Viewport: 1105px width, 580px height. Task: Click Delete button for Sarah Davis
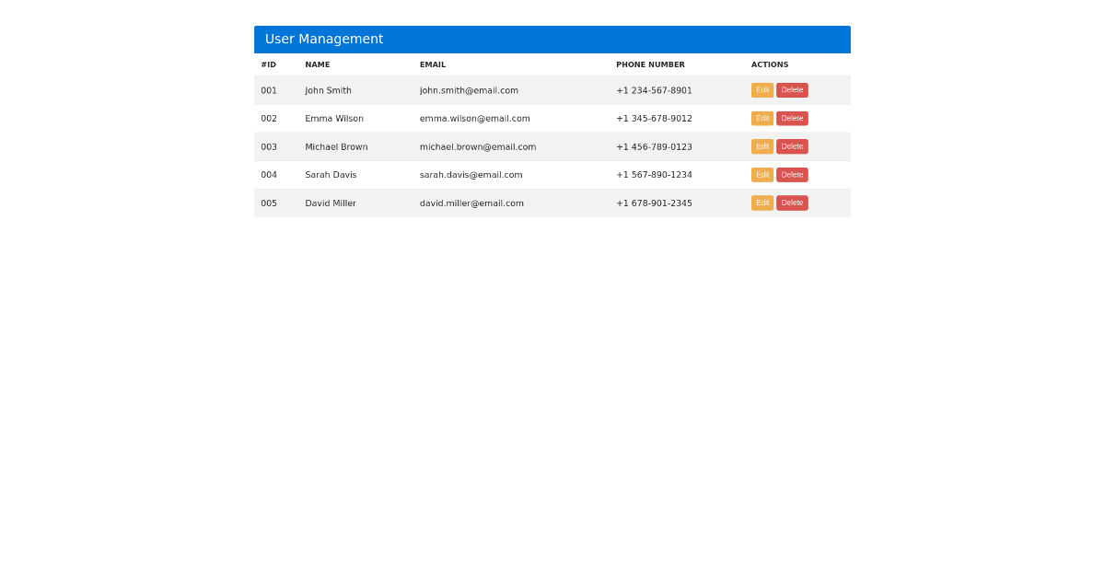click(792, 174)
